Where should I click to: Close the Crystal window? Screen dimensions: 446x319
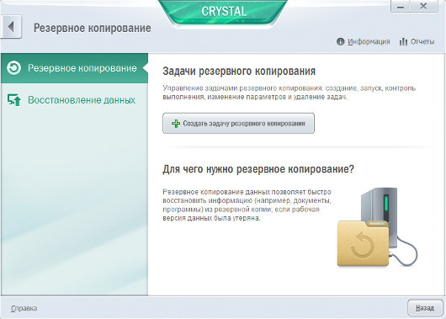point(423,6)
